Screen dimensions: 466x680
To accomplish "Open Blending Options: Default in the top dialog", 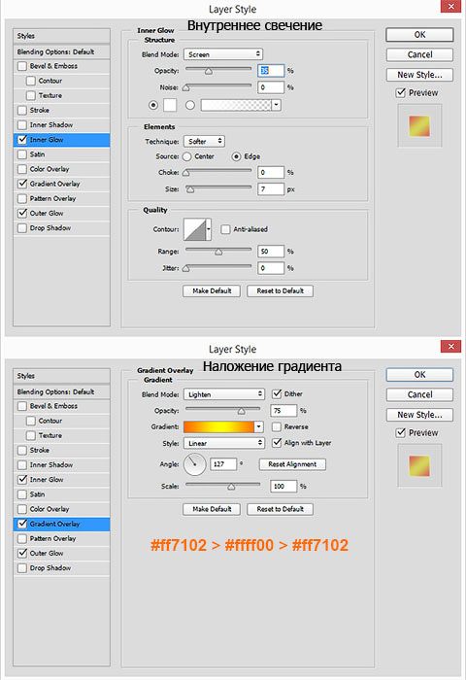I will point(61,52).
